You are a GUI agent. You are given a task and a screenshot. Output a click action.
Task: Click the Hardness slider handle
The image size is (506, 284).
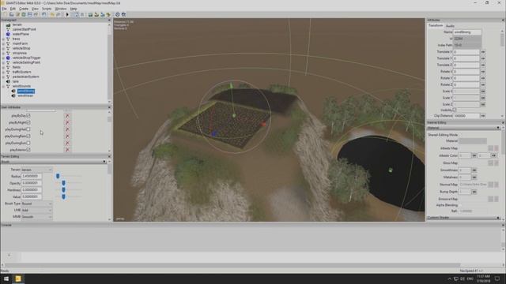(63, 189)
